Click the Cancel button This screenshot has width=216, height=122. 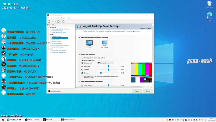[x=148, y=91]
